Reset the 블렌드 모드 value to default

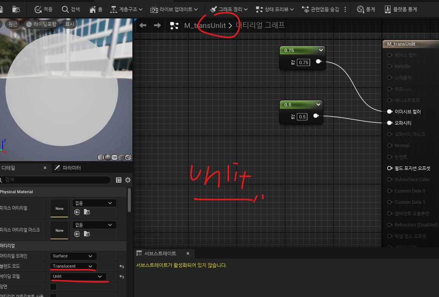(x=122, y=266)
